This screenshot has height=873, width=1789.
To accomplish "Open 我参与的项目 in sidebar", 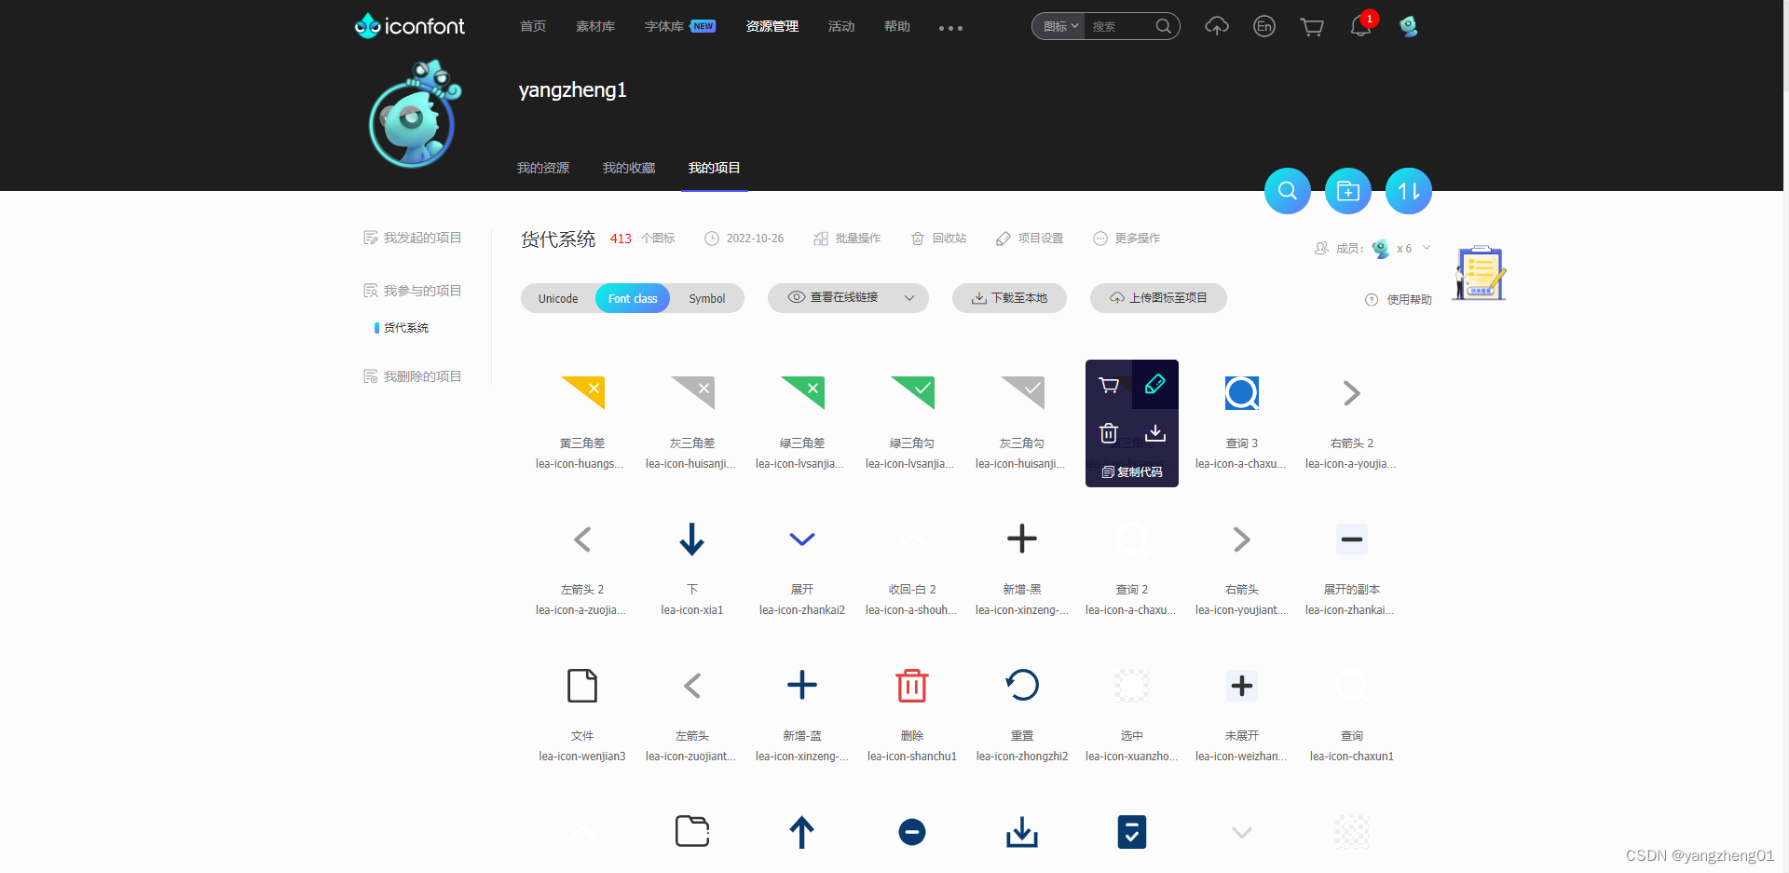I will pos(413,291).
